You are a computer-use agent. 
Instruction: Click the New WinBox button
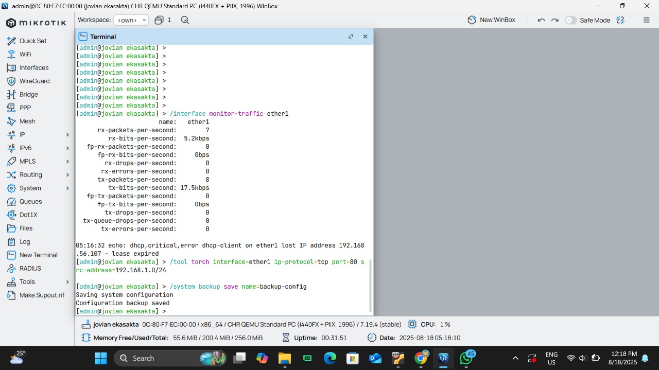491,20
